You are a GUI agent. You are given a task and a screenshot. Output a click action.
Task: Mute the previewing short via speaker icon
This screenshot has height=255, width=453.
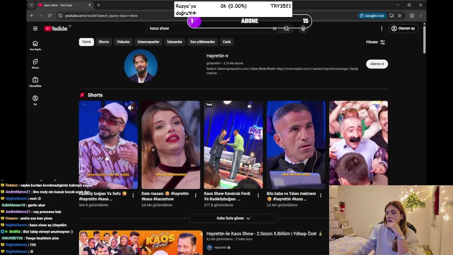pyautogui.click(x=131, y=107)
